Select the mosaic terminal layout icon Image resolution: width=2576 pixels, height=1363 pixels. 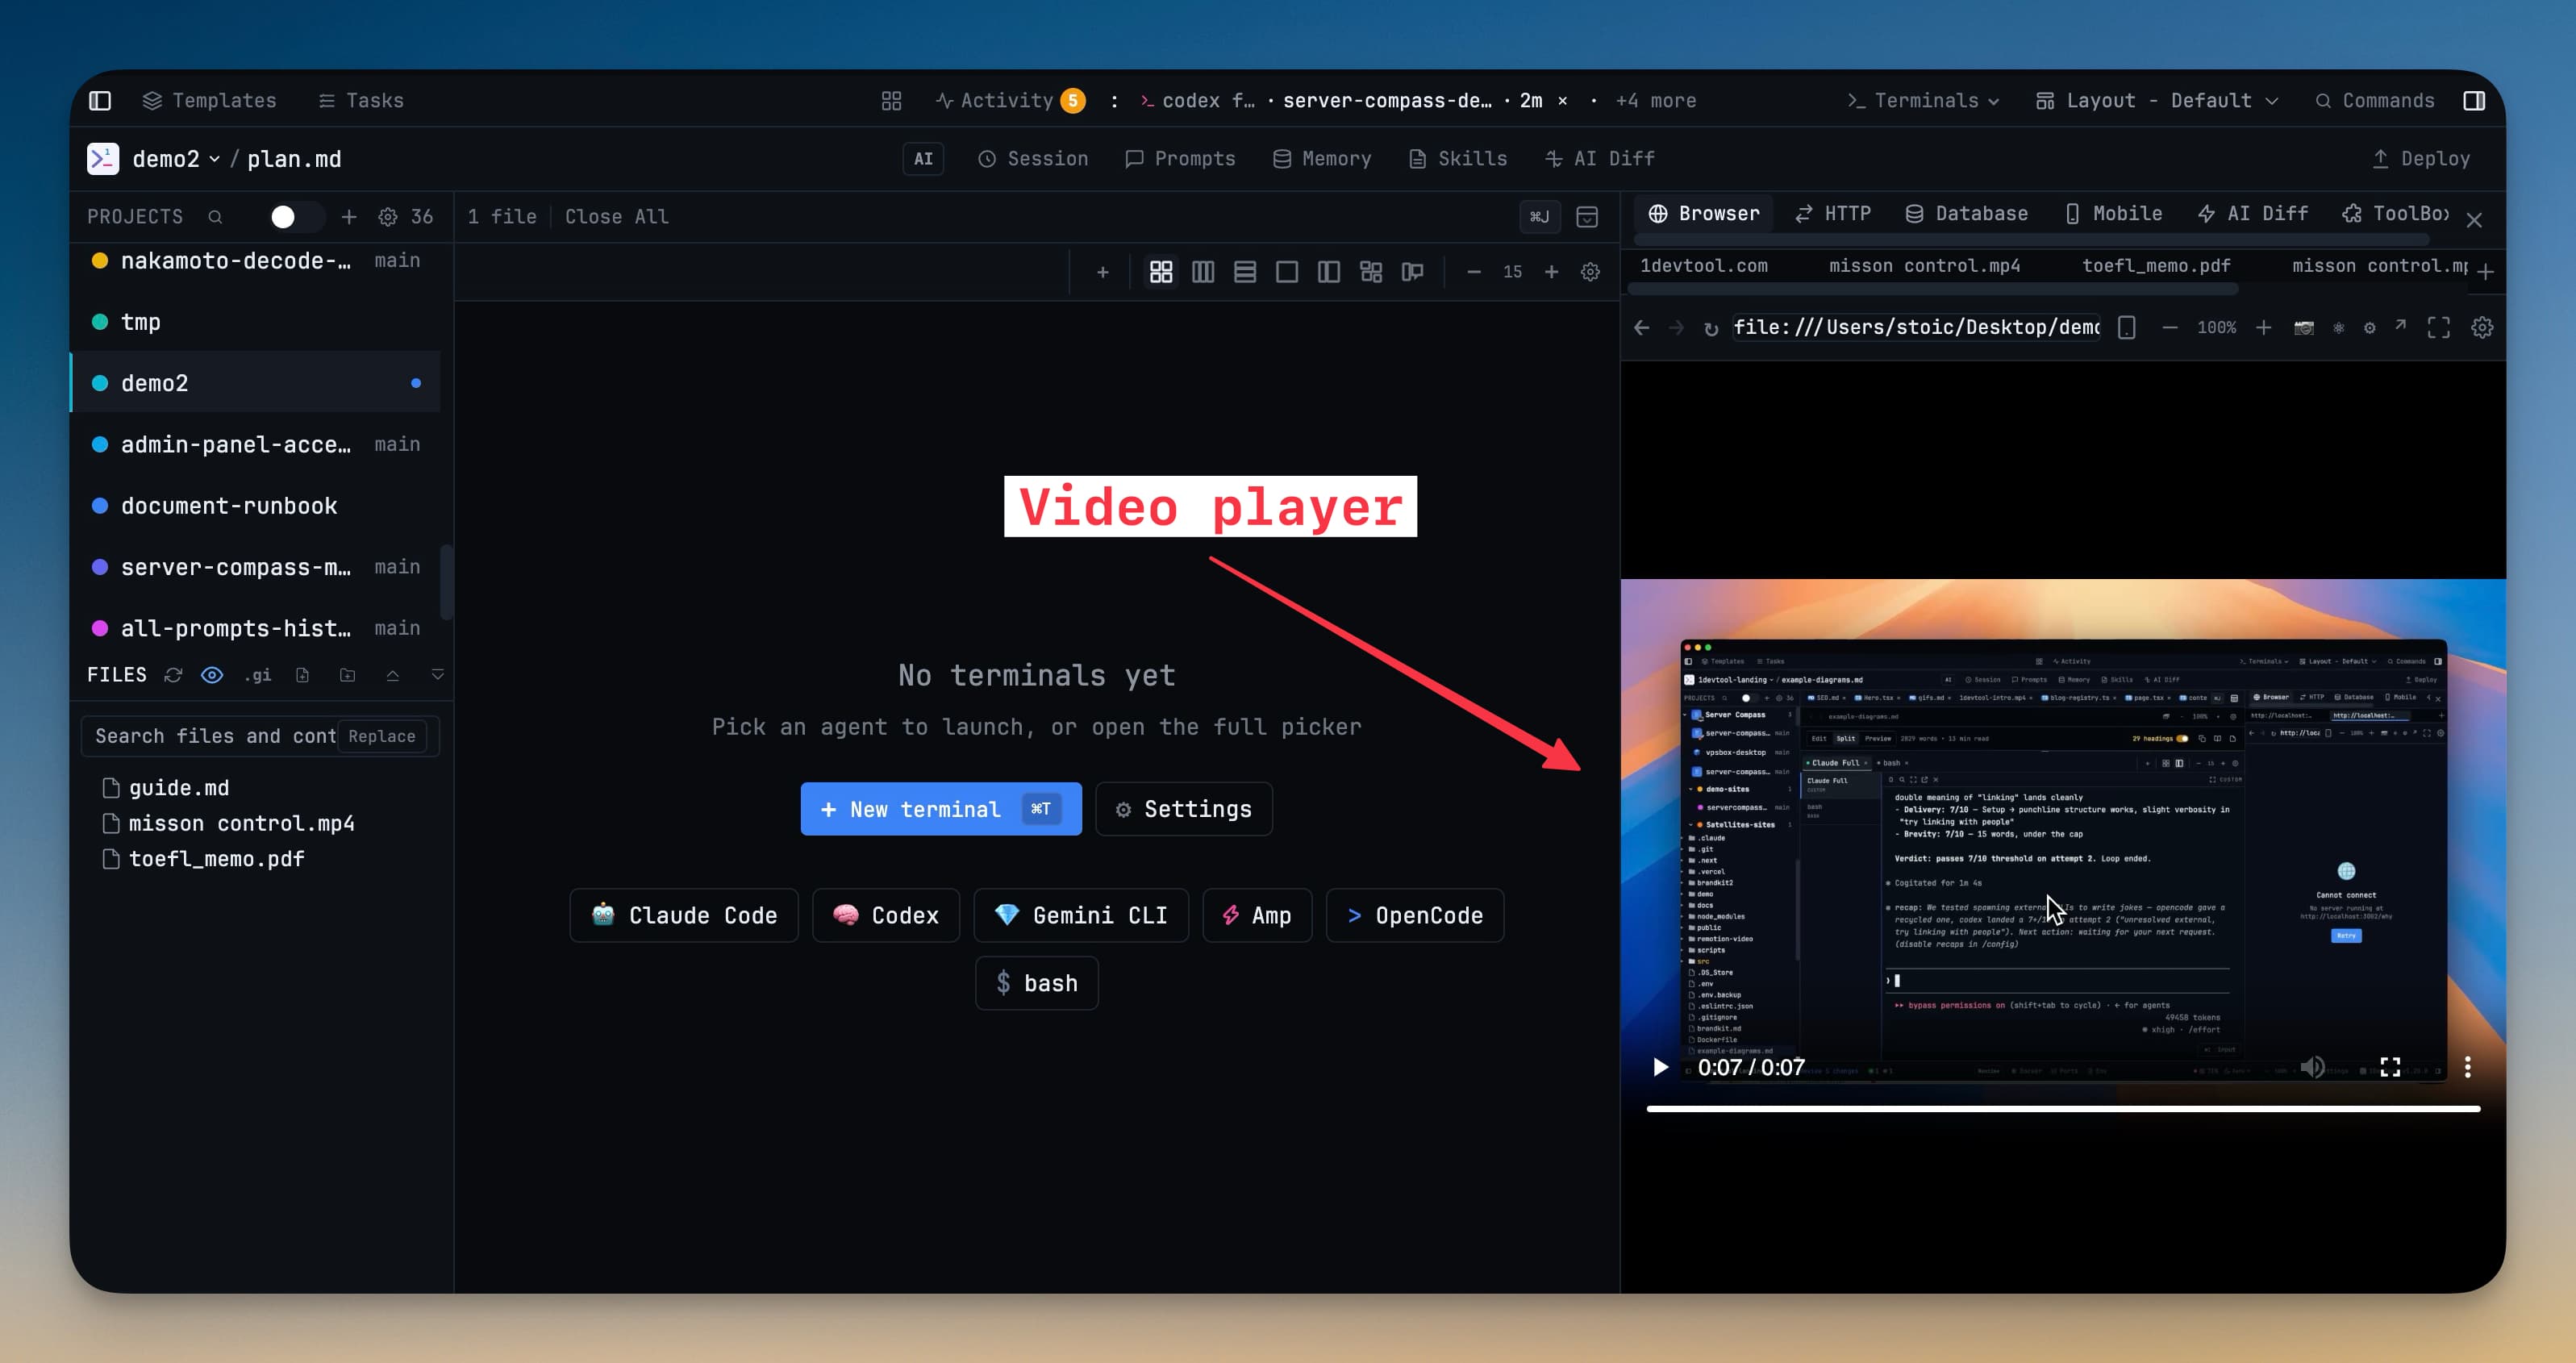1371,272
